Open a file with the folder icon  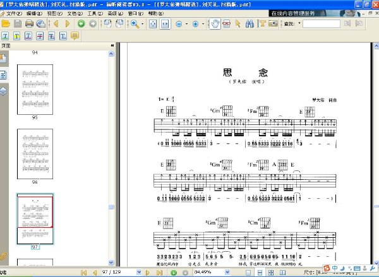pos(6,24)
